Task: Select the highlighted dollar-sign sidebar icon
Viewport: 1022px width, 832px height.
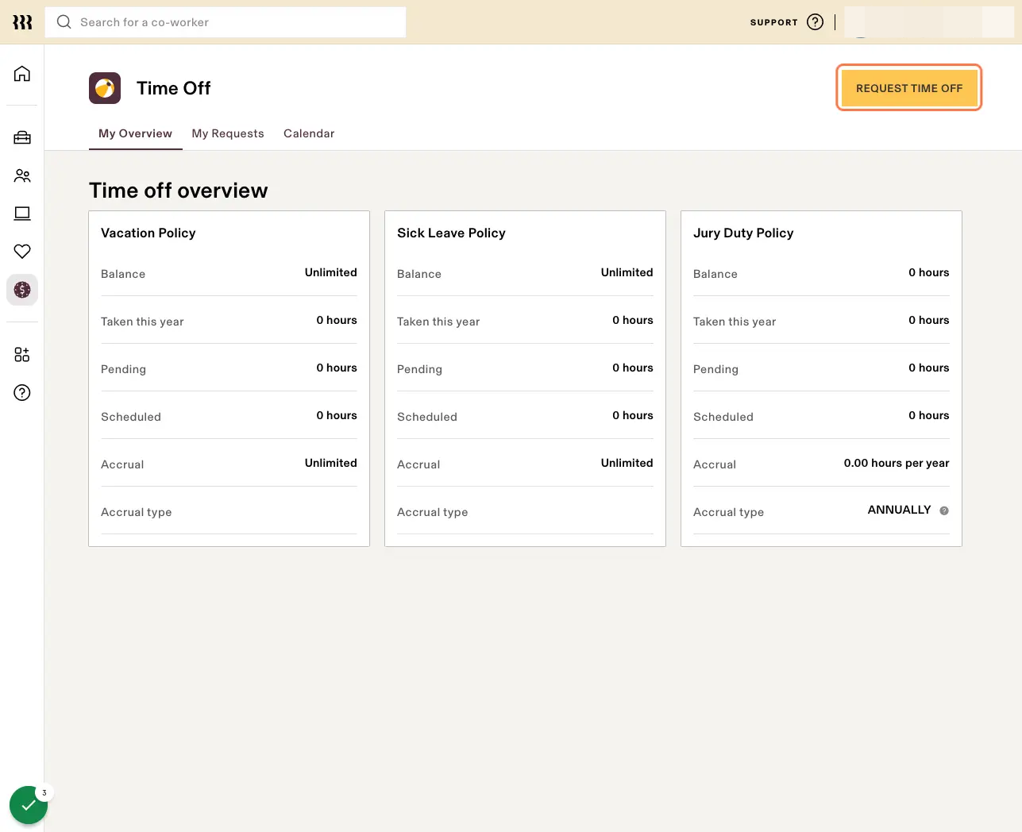Action: click(x=22, y=290)
